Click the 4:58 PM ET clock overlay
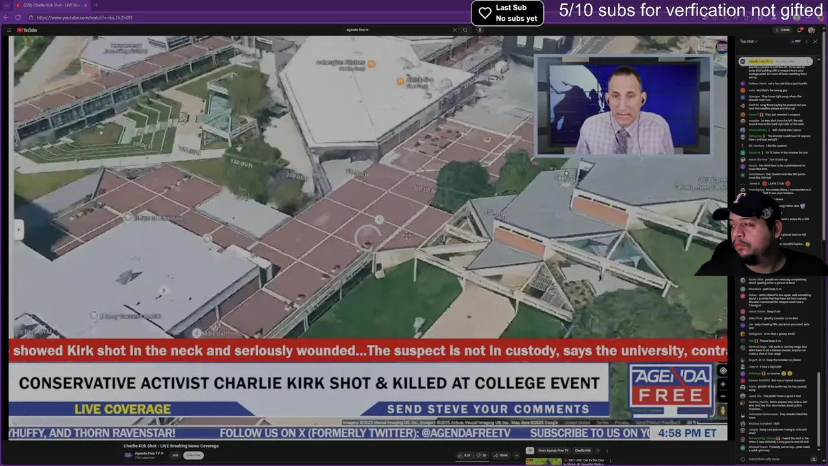828x466 pixels. click(x=687, y=433)
